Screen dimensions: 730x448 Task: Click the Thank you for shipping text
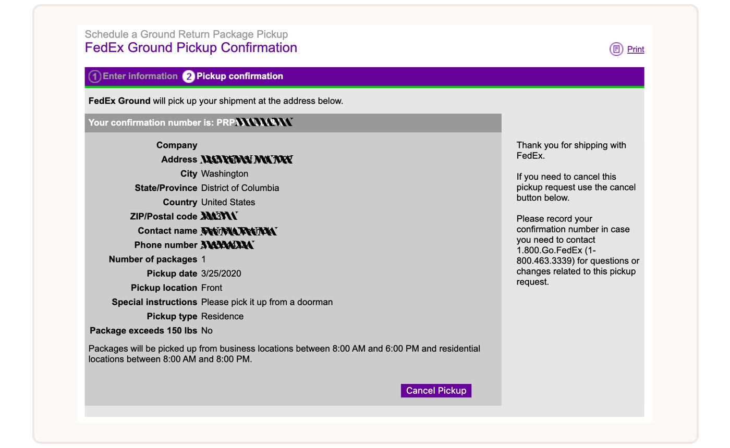(x=571, y=151)
